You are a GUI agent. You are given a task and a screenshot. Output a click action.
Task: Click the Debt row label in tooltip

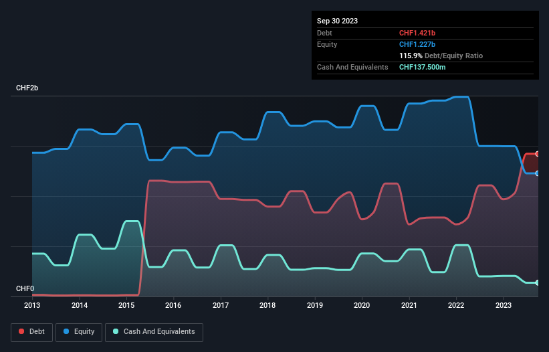click(324, 33)
